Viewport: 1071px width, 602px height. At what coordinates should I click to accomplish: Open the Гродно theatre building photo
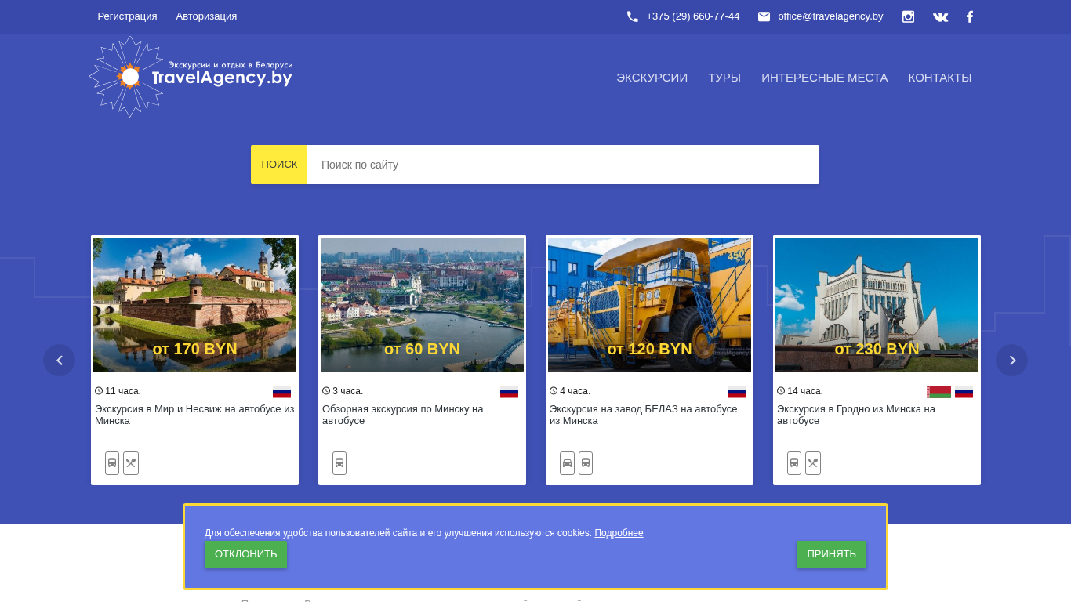click(x=877, y=304)
